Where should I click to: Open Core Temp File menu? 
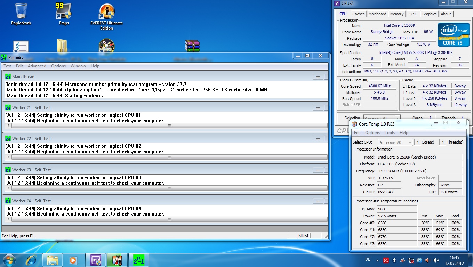tap(357, 133)
